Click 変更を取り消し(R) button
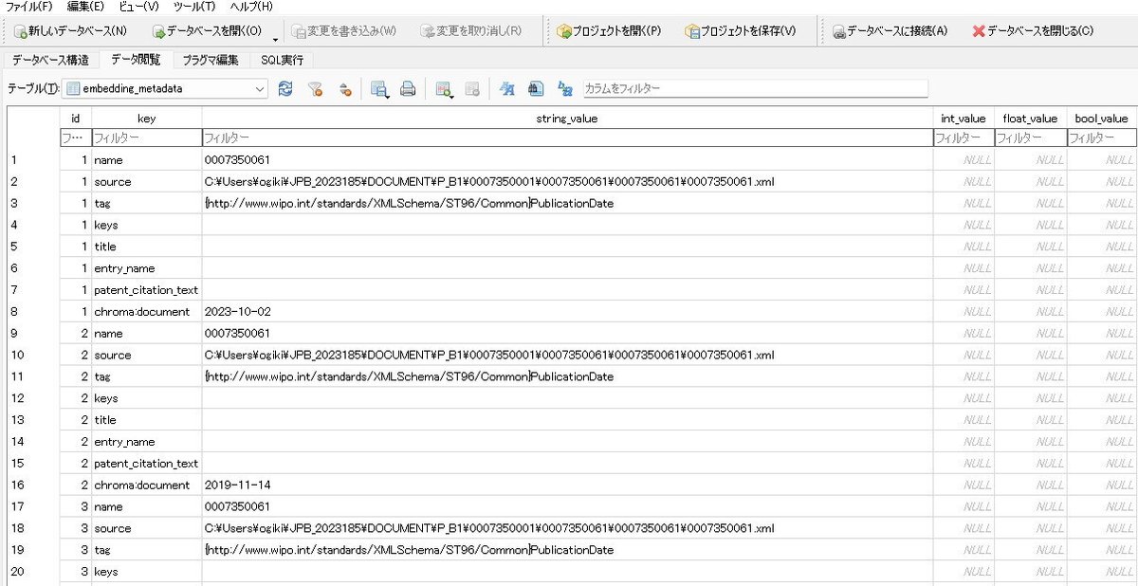1138x586 pixels. click(470, 30)
